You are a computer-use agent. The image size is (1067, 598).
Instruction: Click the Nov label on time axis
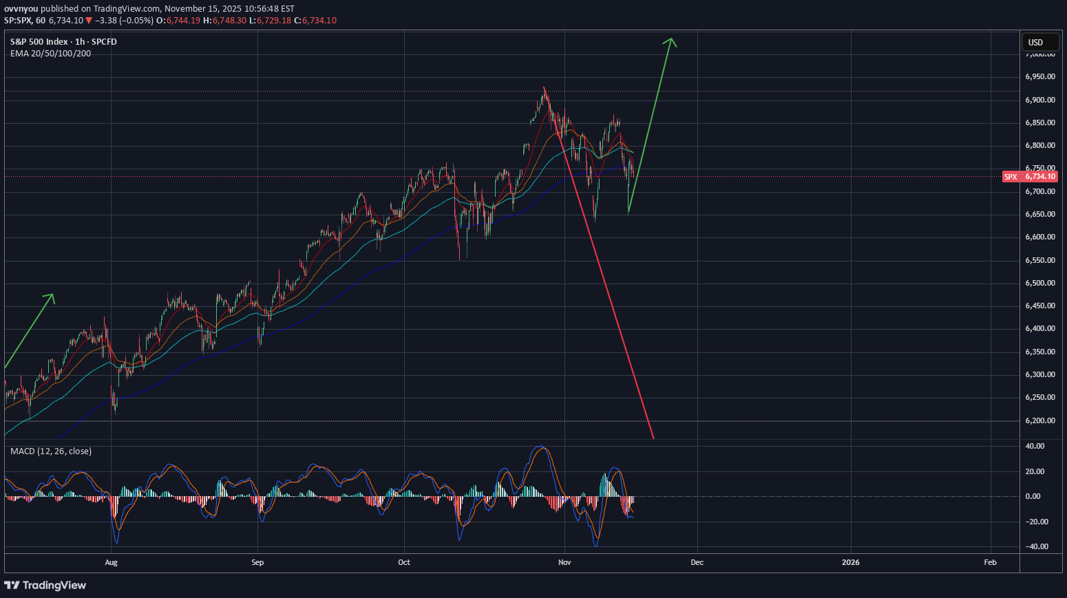[x=564, y=562]
